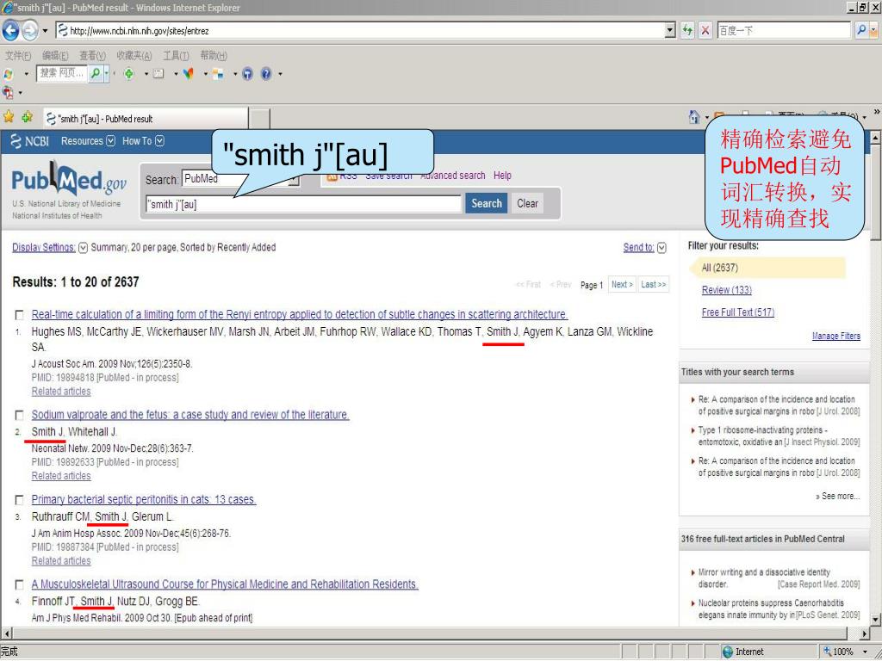Click the vertical scrollbar down arrow

coord(875,620)
